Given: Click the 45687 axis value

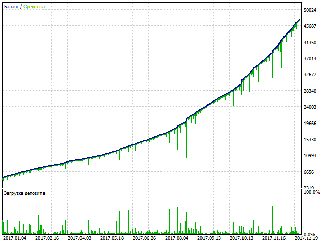Looking at the screenshot, I should click(310, 26).
